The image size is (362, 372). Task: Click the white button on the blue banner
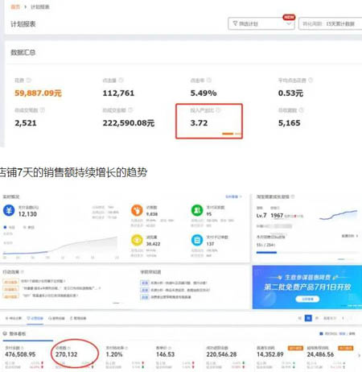click(x=307, y=299)
